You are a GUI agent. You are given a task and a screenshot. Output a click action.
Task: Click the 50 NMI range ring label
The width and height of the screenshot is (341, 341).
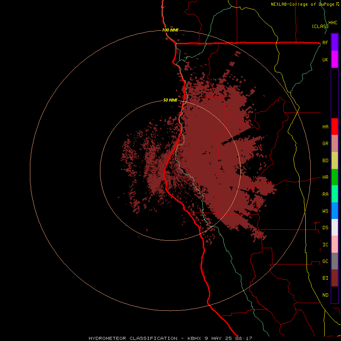[x=170, y=100]
